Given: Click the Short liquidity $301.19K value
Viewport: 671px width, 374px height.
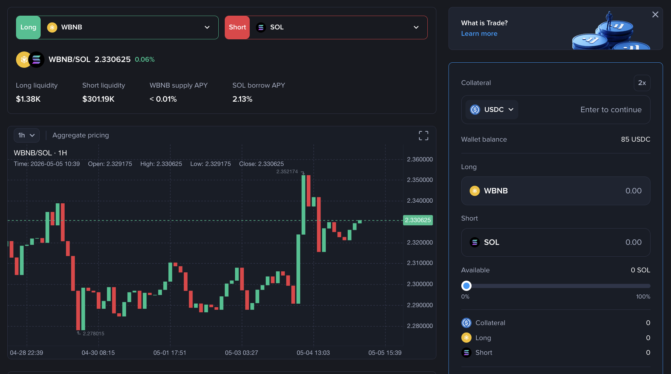Looking at the screenshot, I should [x=98, y=99].
